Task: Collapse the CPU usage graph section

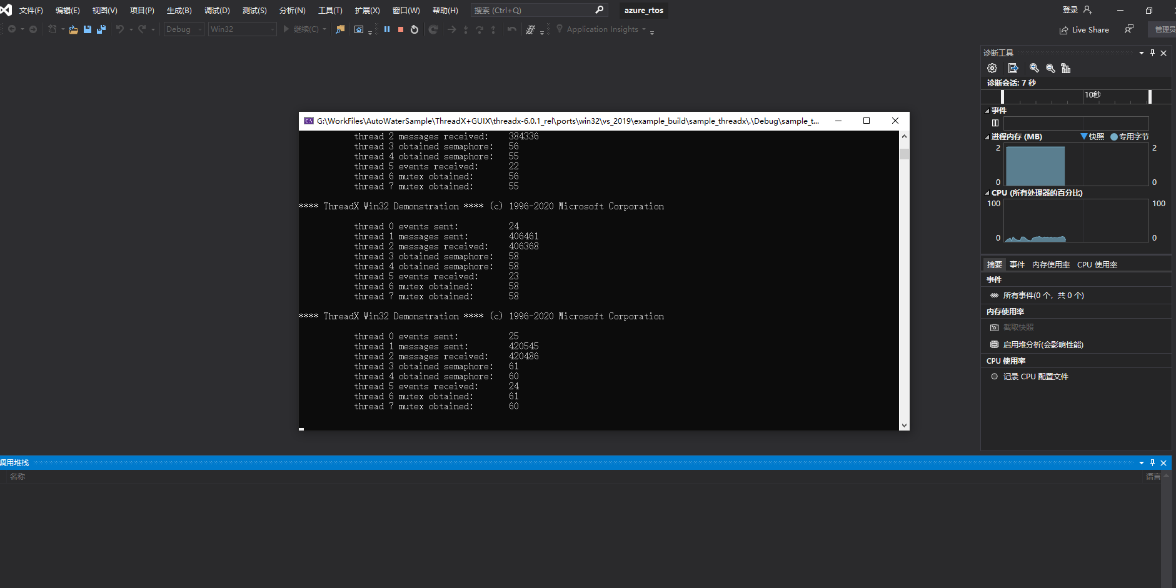Action: tap(987, 193)
